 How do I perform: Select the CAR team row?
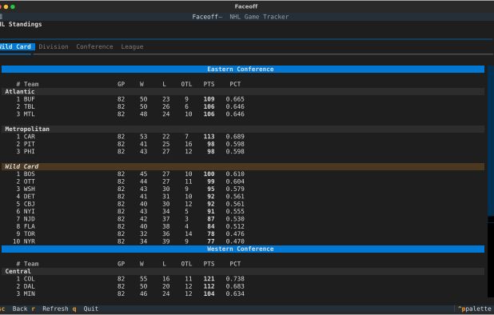point(243,137)
